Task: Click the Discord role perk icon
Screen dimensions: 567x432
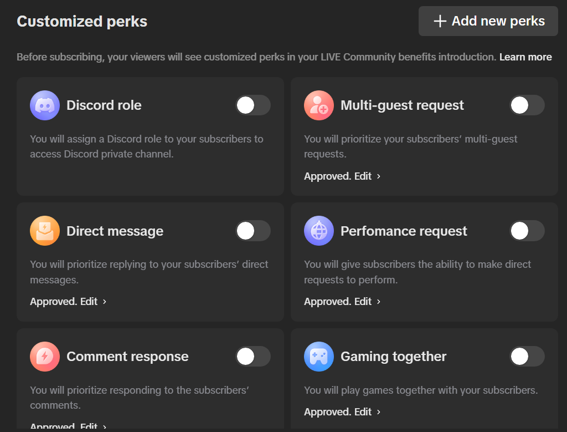Action: (45, 105)
